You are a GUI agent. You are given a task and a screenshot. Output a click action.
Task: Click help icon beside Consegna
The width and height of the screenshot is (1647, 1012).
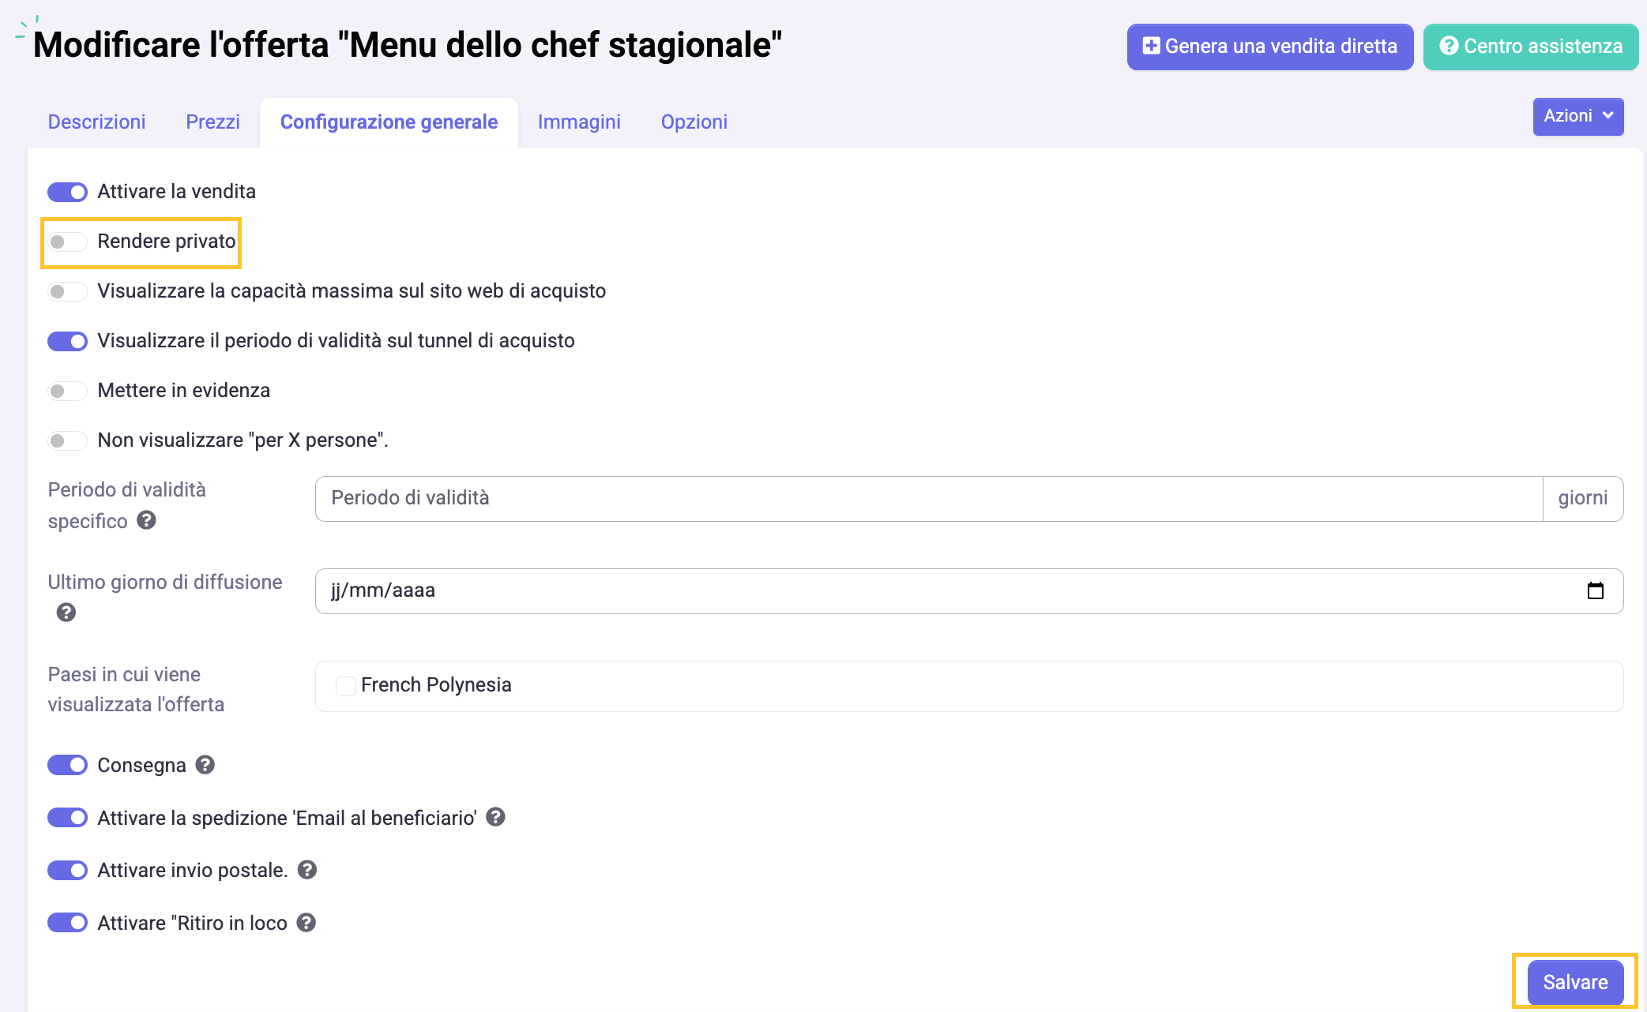tap(205, 765)
